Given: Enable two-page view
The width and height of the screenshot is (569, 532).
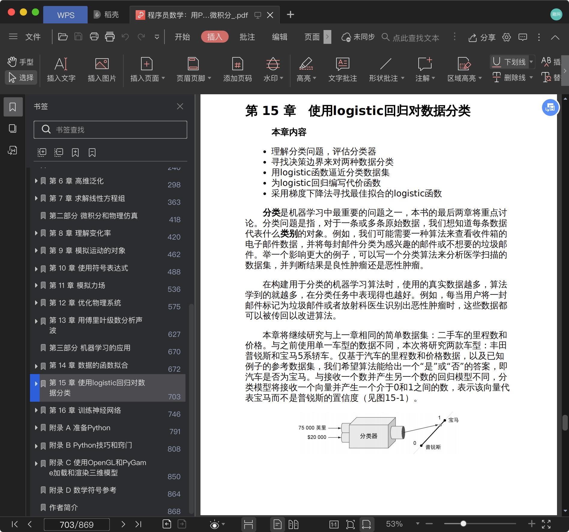Looking at the screenshot, I should 293,524.
